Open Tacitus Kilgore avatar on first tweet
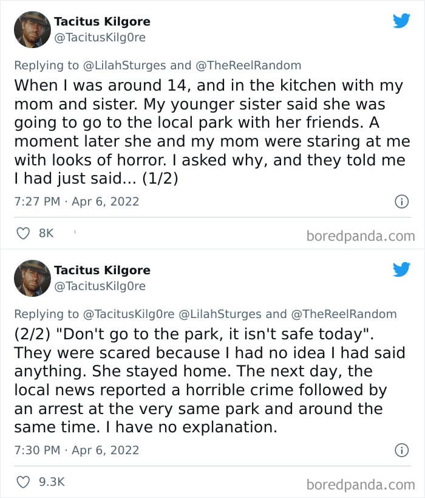Viewport: 425px width, 498px height. [32, 30]
